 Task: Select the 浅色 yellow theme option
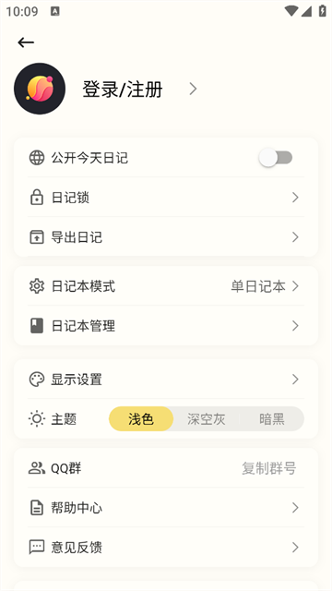(141, 418)
